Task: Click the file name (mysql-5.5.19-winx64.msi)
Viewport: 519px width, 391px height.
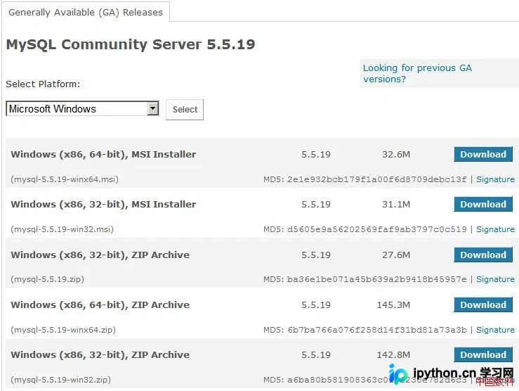Action: click(65, 179)
